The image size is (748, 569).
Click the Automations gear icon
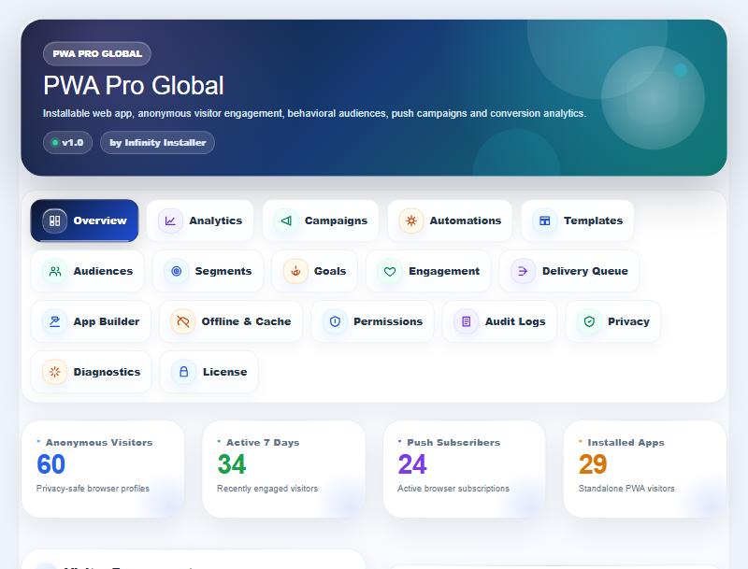tap(411, 220)
